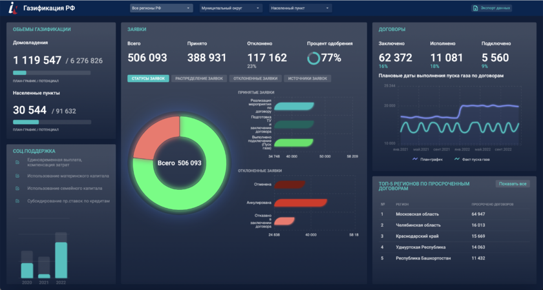Select the Отклоненные заявки tab

(255, 78)
